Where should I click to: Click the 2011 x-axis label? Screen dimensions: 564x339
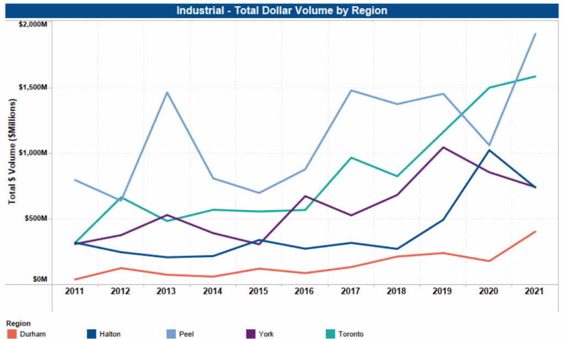click(x=74, y=291)
